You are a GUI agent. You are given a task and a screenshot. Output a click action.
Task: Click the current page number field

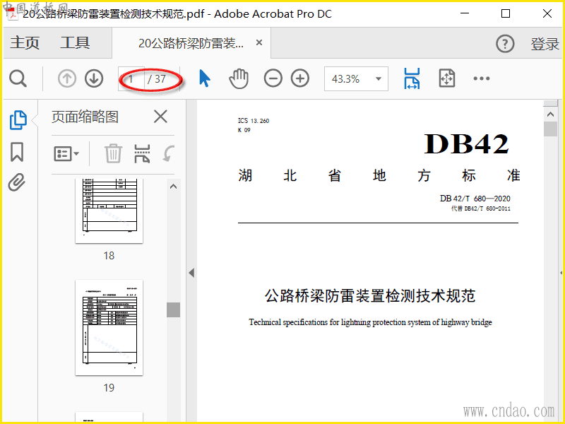(131, 78)
